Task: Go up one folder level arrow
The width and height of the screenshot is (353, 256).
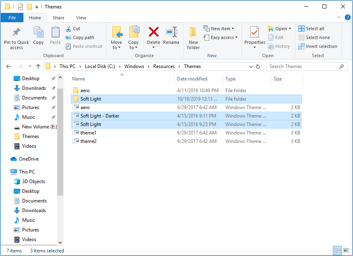Action: pyautogui.click(x=38, y=66)
